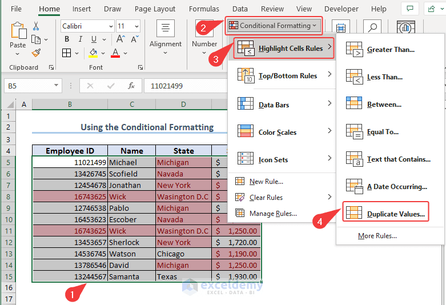Switch to the Review tab
This screenshot has width=446, height=305.
[272, 9]
